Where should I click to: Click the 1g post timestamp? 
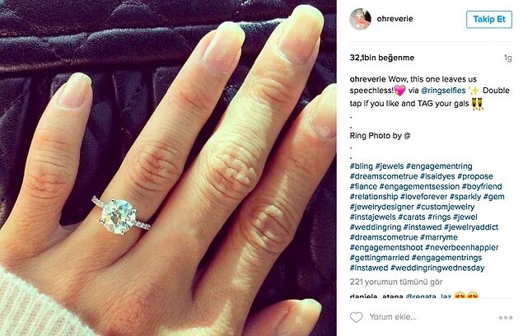click(507, 58)
